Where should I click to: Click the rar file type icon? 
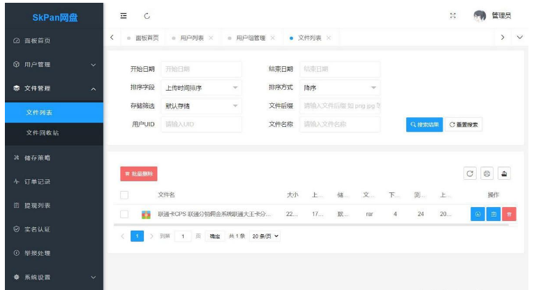tap(146, 215)
